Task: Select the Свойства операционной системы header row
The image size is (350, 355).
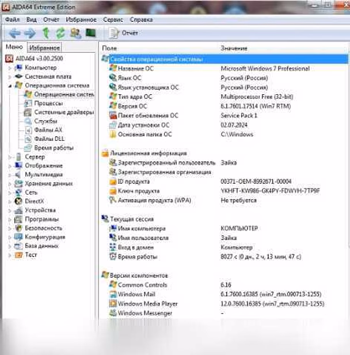Action: point(224,59)
